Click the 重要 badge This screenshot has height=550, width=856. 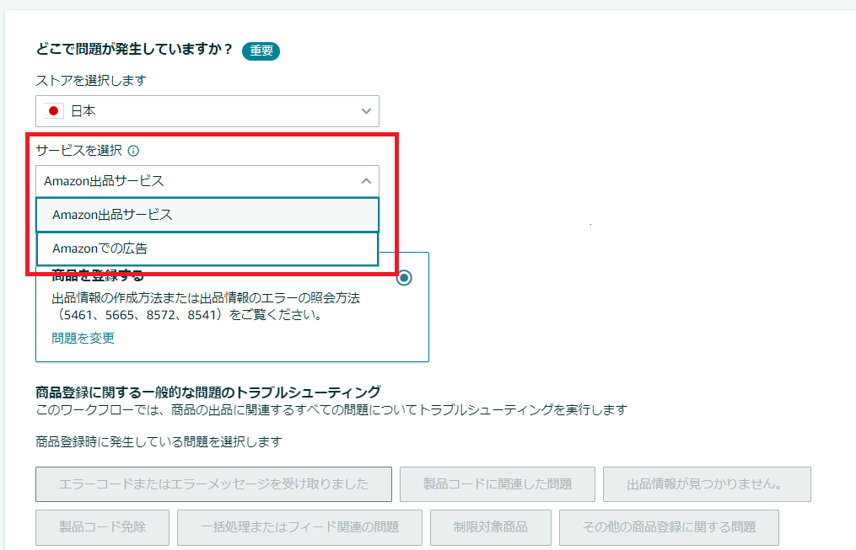[261, 51]
